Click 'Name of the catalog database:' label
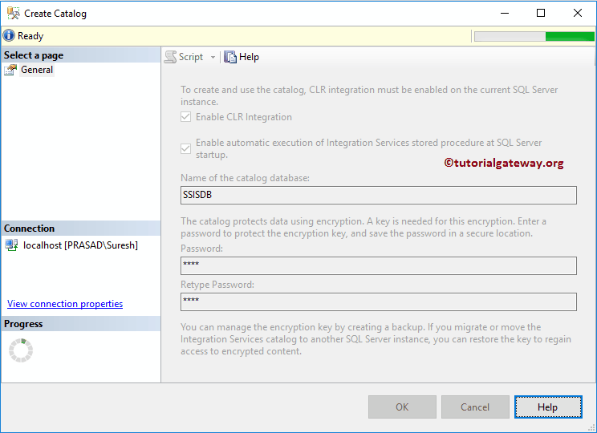Viewport: 597px width, 433px height. click(x=246, y=178)
